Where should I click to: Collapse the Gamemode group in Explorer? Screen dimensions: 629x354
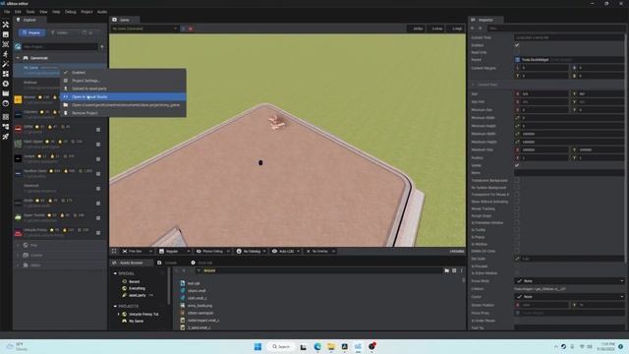tap(18, 58)
